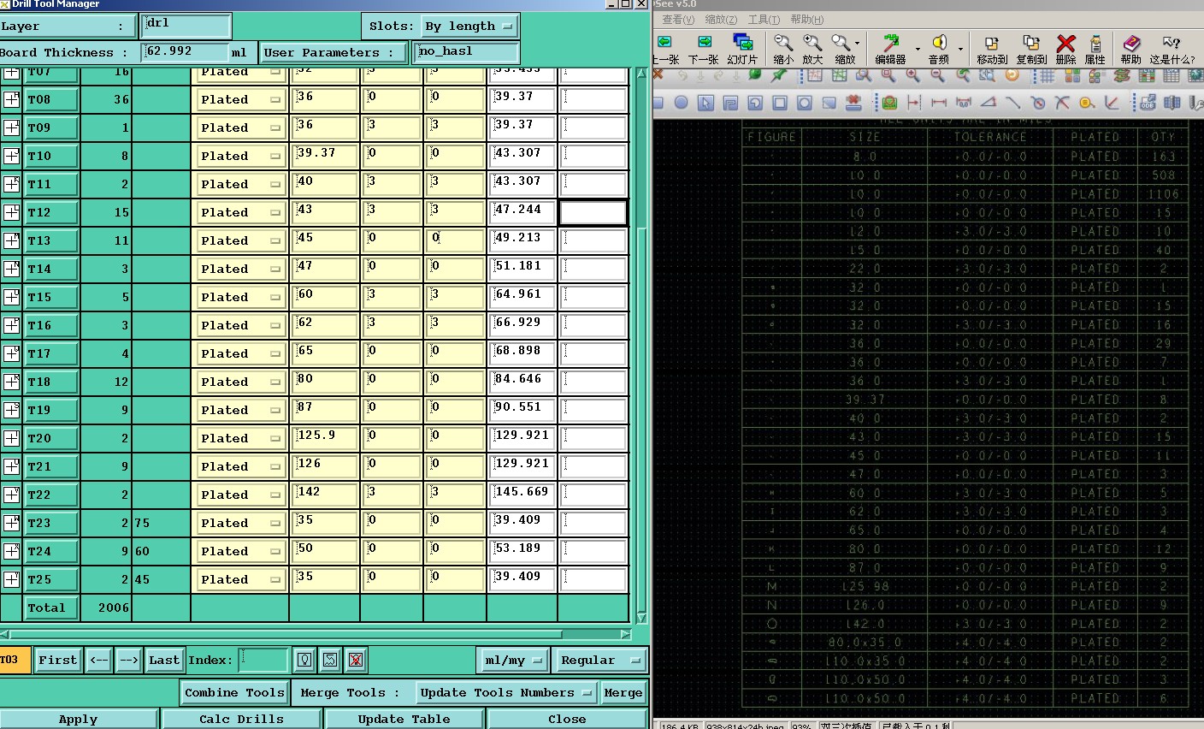Click the zoom in (放大) magnifier
The height and width of the screenshot is (729, 1204).
click(812, 43)
